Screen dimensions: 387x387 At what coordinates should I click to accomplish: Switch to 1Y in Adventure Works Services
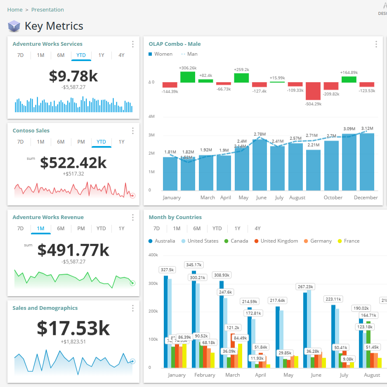tap(101, 55)
